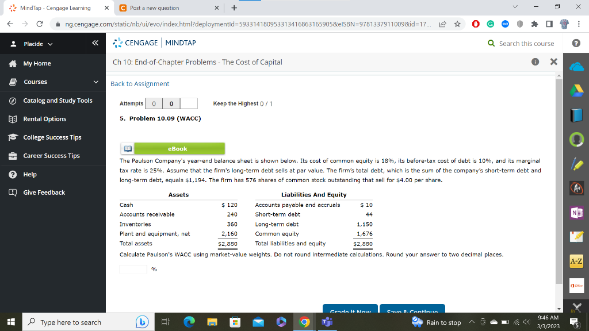Click the Back to Assignment link

click(140, 84)
